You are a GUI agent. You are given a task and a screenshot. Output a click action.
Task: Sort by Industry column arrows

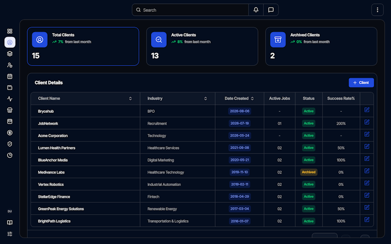205,99
